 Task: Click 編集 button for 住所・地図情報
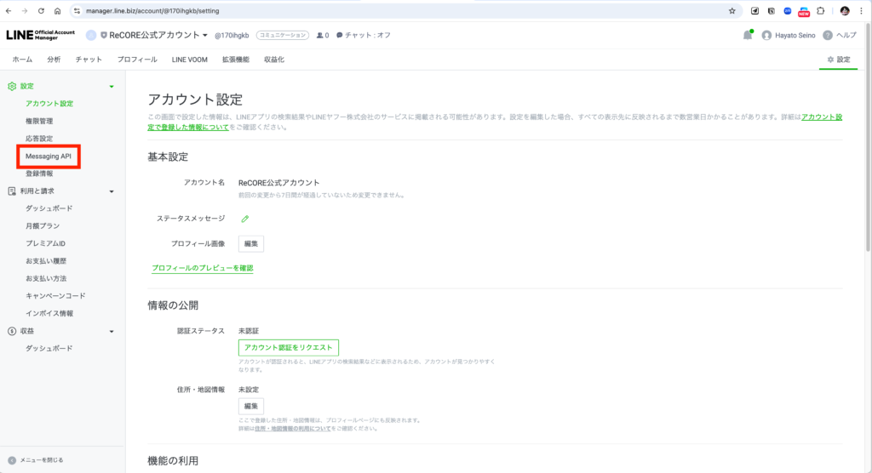(x=251, y=406)
